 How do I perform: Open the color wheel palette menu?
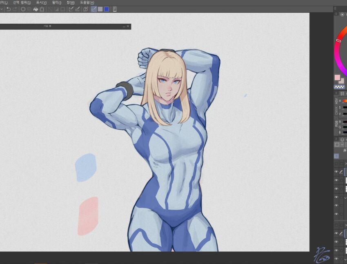click(336, 14)
